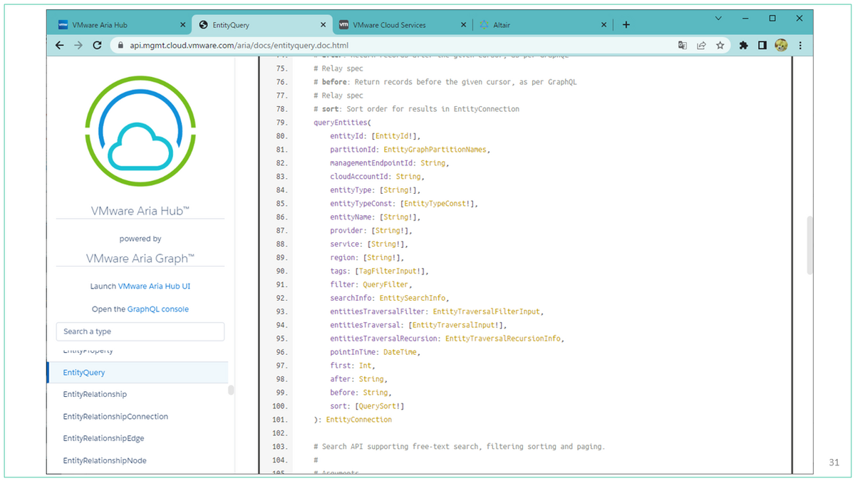The height and width of the screenshot is (481, 855).
Task: Open the Extensions puzzle icon
Action: click(744, 45)
